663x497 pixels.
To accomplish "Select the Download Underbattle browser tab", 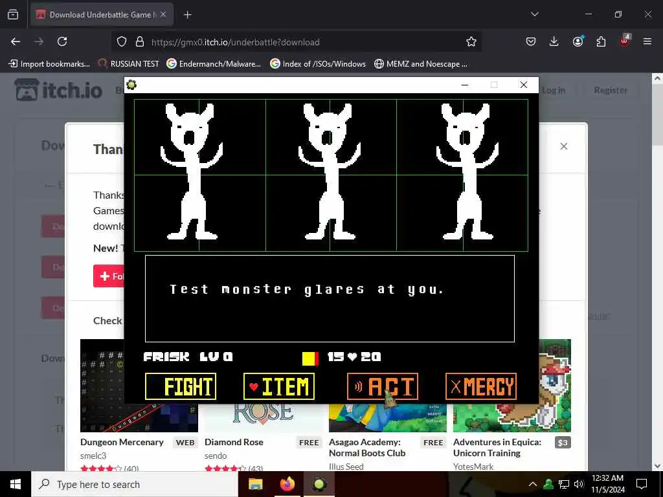I will click(102, 15).
